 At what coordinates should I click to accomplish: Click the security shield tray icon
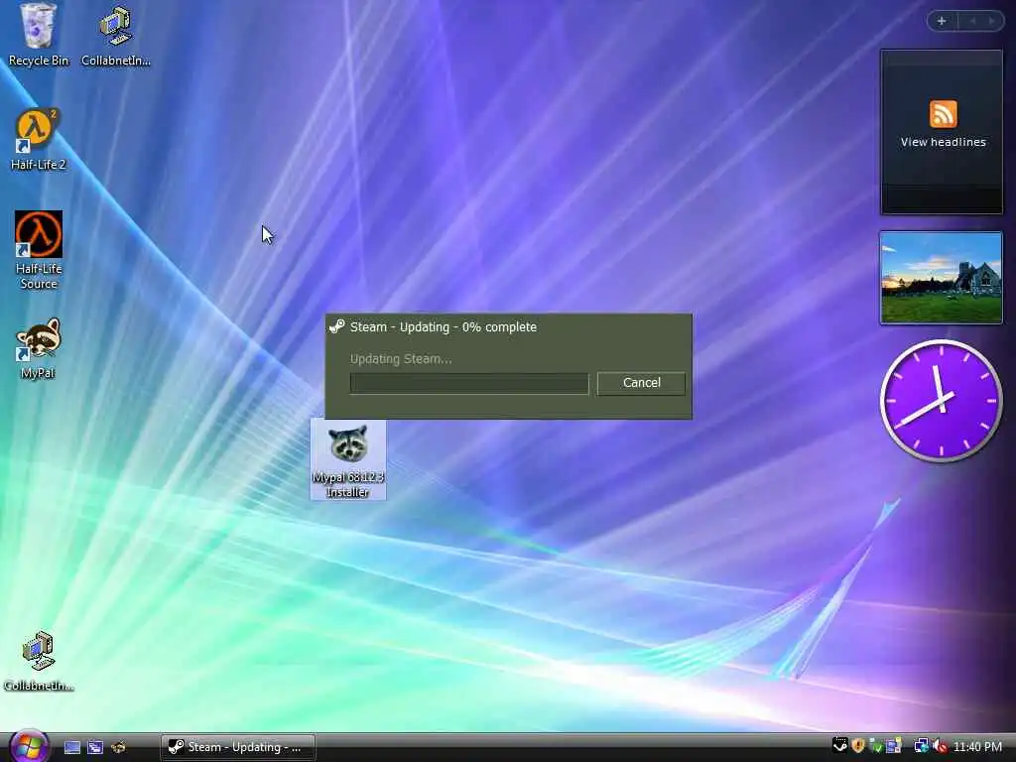[x=858, y=746]
